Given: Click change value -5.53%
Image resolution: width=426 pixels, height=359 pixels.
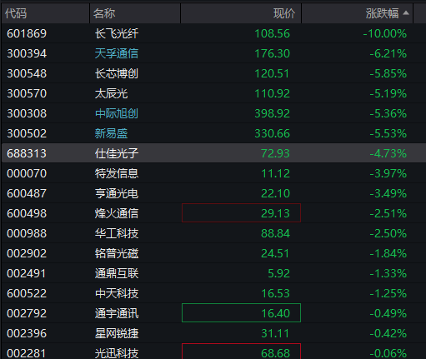Looking at the screenshot, I should click(x=388, y=133).
